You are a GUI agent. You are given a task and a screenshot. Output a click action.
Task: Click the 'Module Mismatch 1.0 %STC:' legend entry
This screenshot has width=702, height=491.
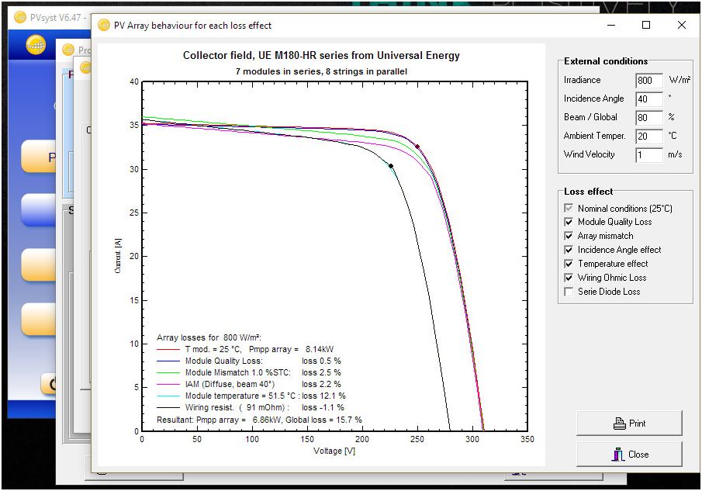(237, 372)
